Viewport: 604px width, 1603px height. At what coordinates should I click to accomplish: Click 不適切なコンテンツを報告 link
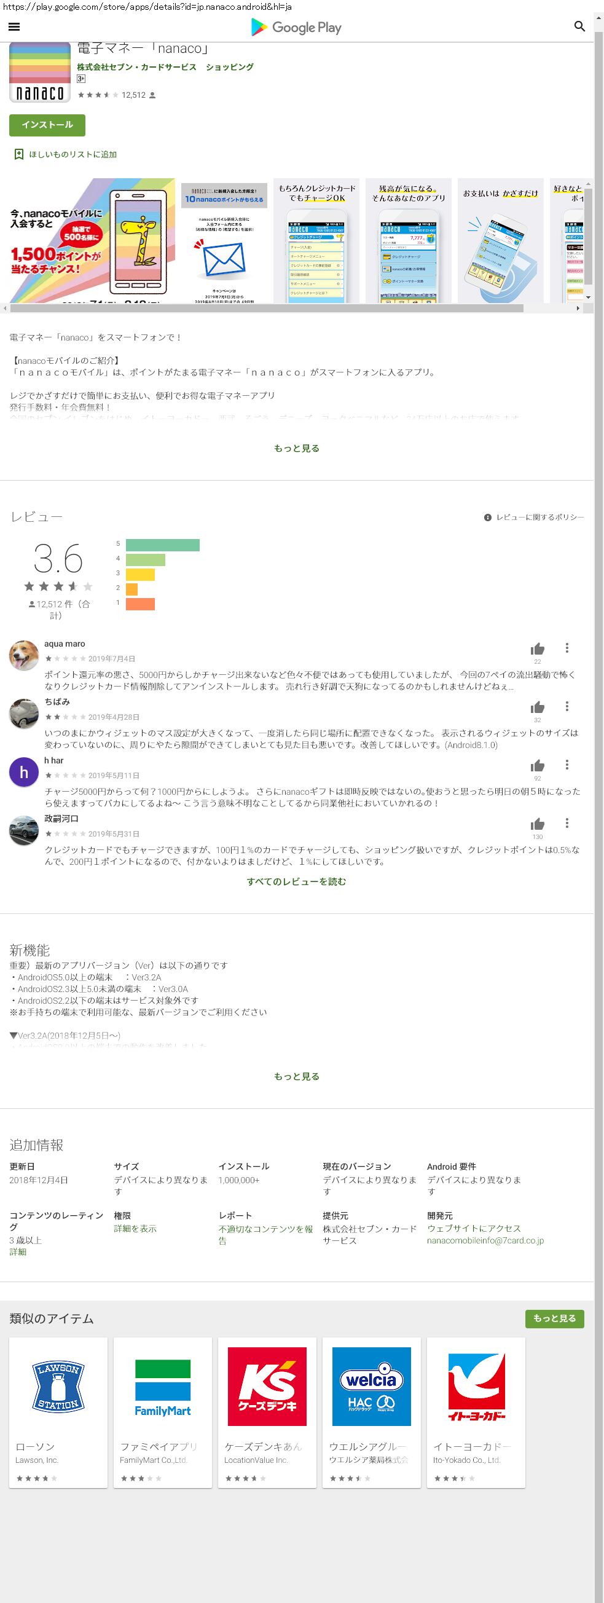(265, 1235)
